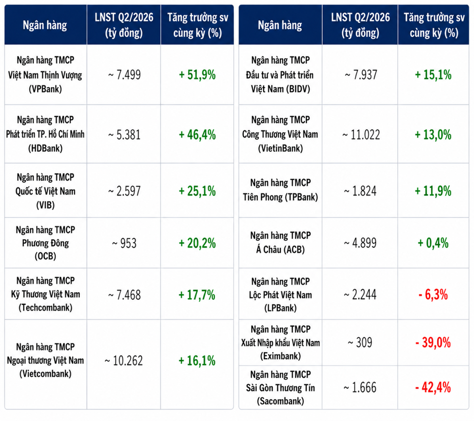Click LPBank negative growth -6,3%
The image size is (474, 421).
pyautogui.click(x=433, y=295)
